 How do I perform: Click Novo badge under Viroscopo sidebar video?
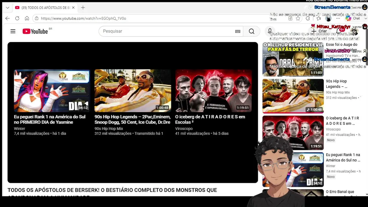click(331, 140)
